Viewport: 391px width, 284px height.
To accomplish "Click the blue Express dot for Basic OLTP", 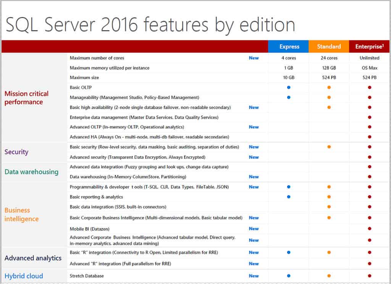I will [289, 88].
